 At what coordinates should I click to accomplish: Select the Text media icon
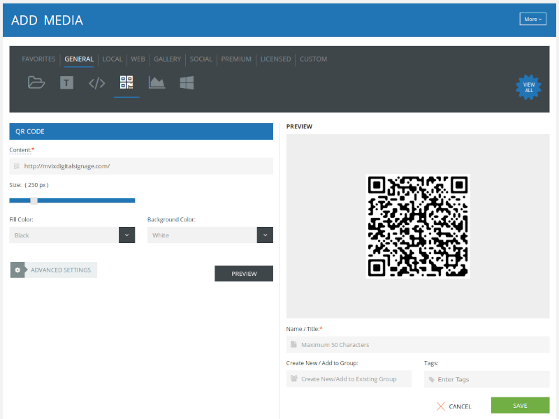tap(66, 82)
